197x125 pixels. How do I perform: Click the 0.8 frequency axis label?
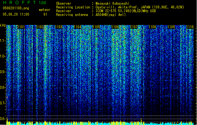pyautogui.click(x=3, y=87)
